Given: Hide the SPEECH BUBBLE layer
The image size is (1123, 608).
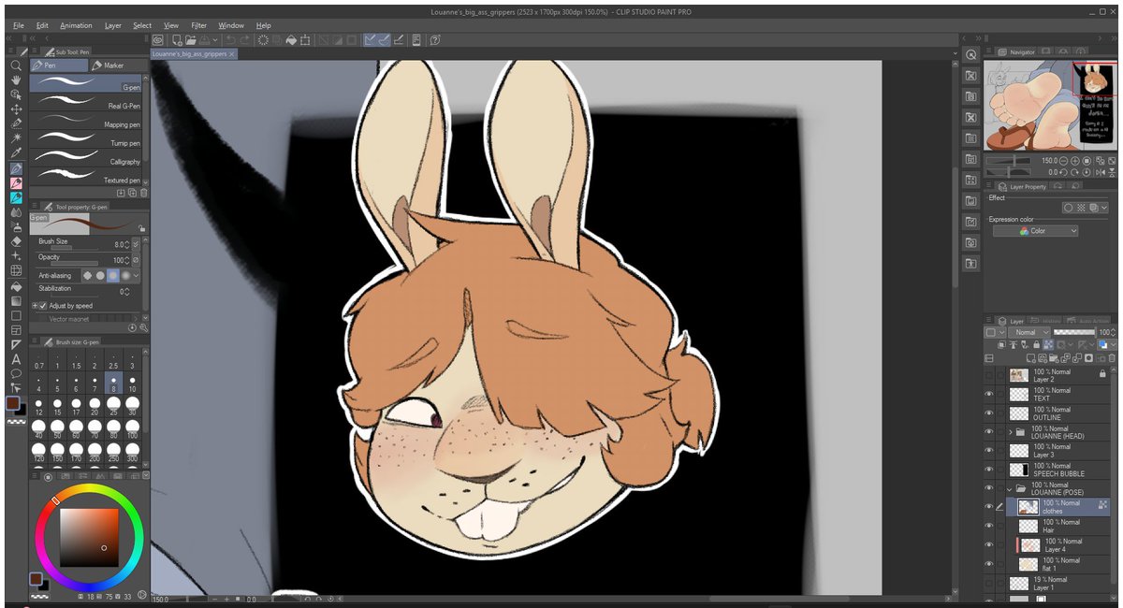Looking at the screenshot, I should coord(989,470).
